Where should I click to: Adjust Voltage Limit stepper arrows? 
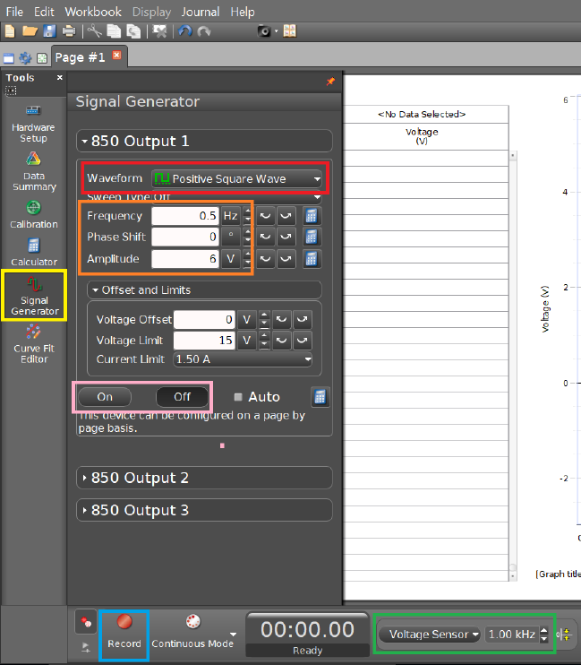click(x=264, y=341)
